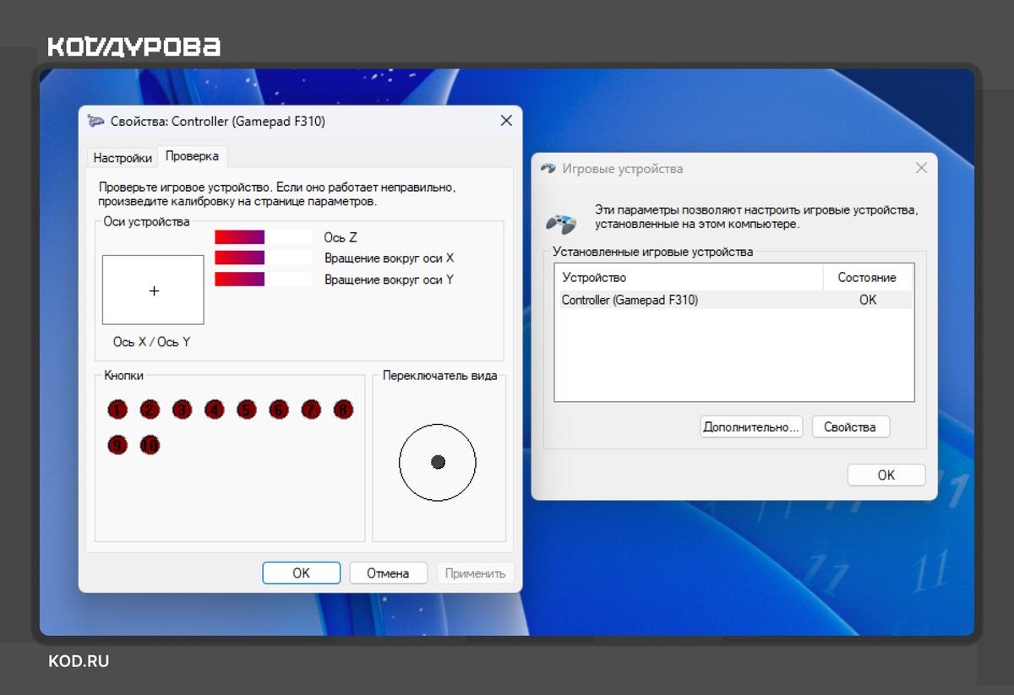
Task: Click the Переключатель вида POV circle
Action: click(438, 462)
